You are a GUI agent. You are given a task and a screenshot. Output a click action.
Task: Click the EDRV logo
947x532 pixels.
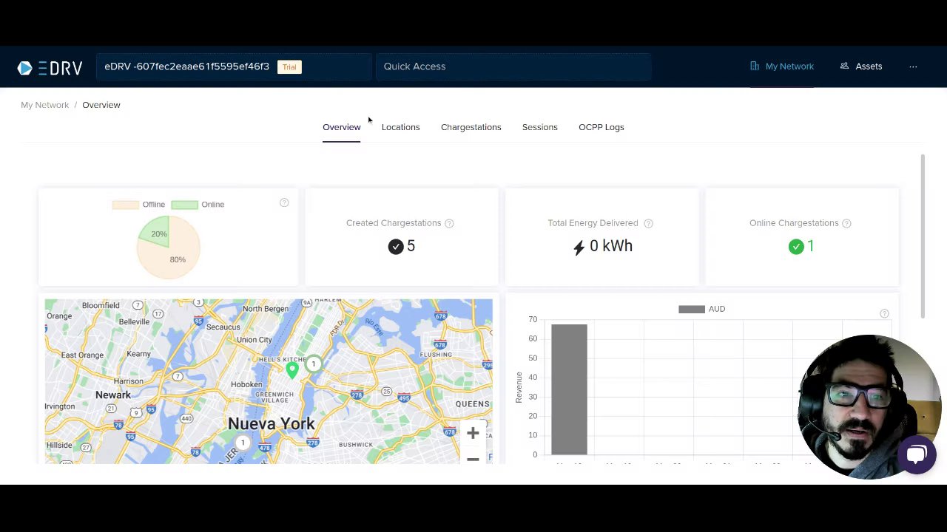pos(50,67)
